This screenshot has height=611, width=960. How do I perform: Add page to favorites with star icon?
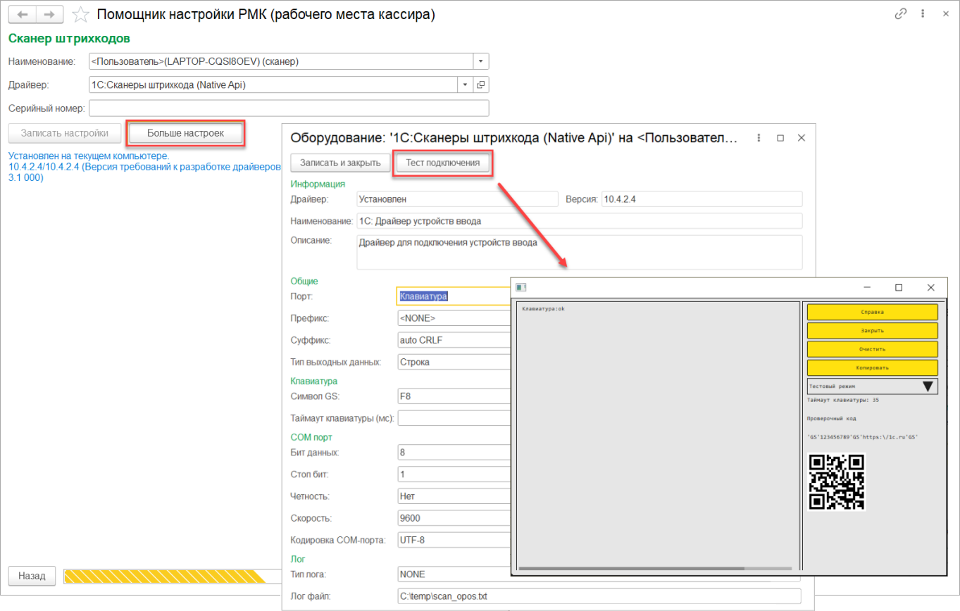pyautogui.click(x=82, y=15)
